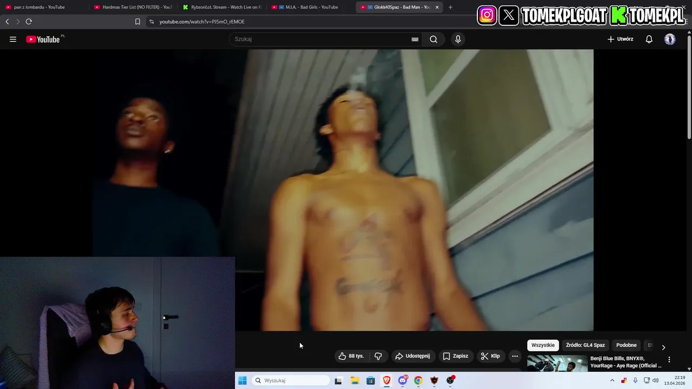Viewport: 692px width, 389px height.
Task: Click the Utwórz create button
Action: (x=620, y=39)
